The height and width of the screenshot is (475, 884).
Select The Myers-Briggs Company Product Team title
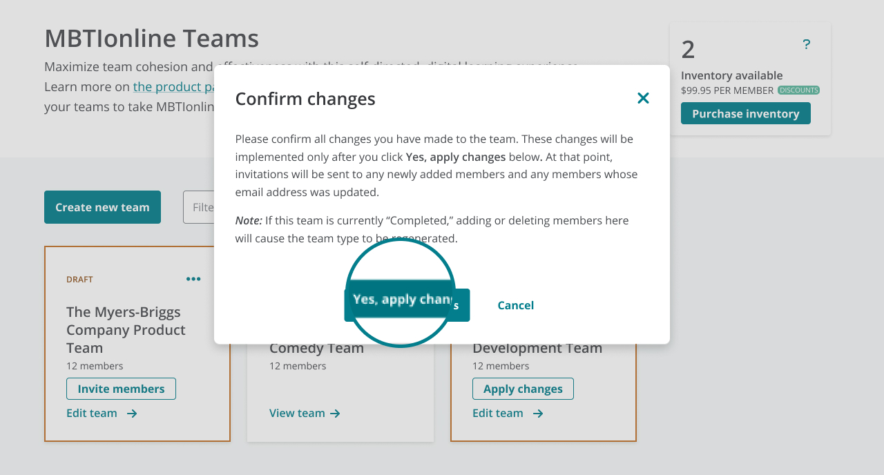[x=126, y=330]
